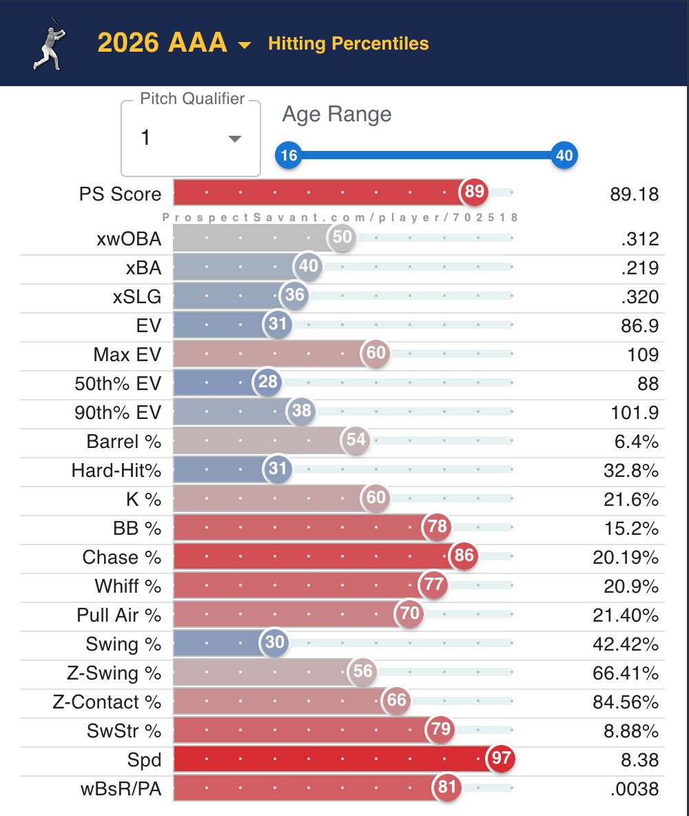Click the ProspectSavant.com player URL watermark
The image size is (689, 816).
click(x=340, y=218)
